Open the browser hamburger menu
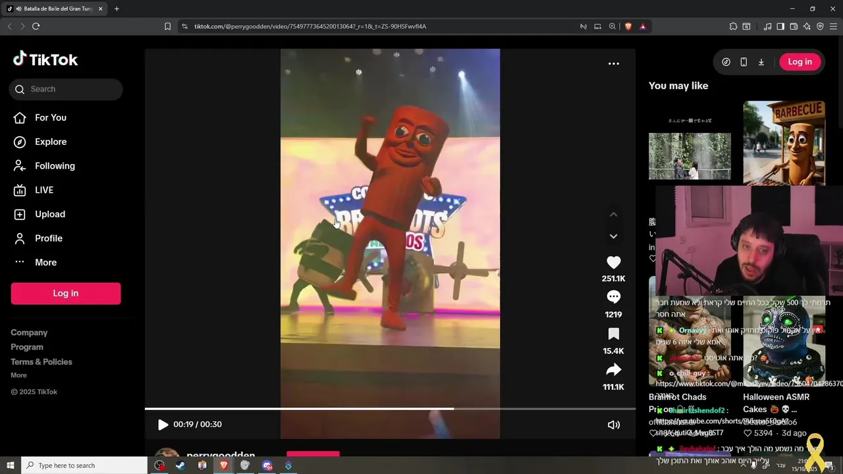Image resolution: width=843 pixels, height=474 pixels. [833, 26]
